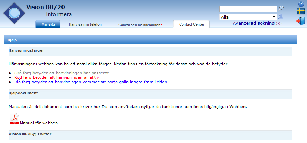Screen dimensions: 307x143
Task: Select the Contact Center tab
Action: (x=191, y=24)
